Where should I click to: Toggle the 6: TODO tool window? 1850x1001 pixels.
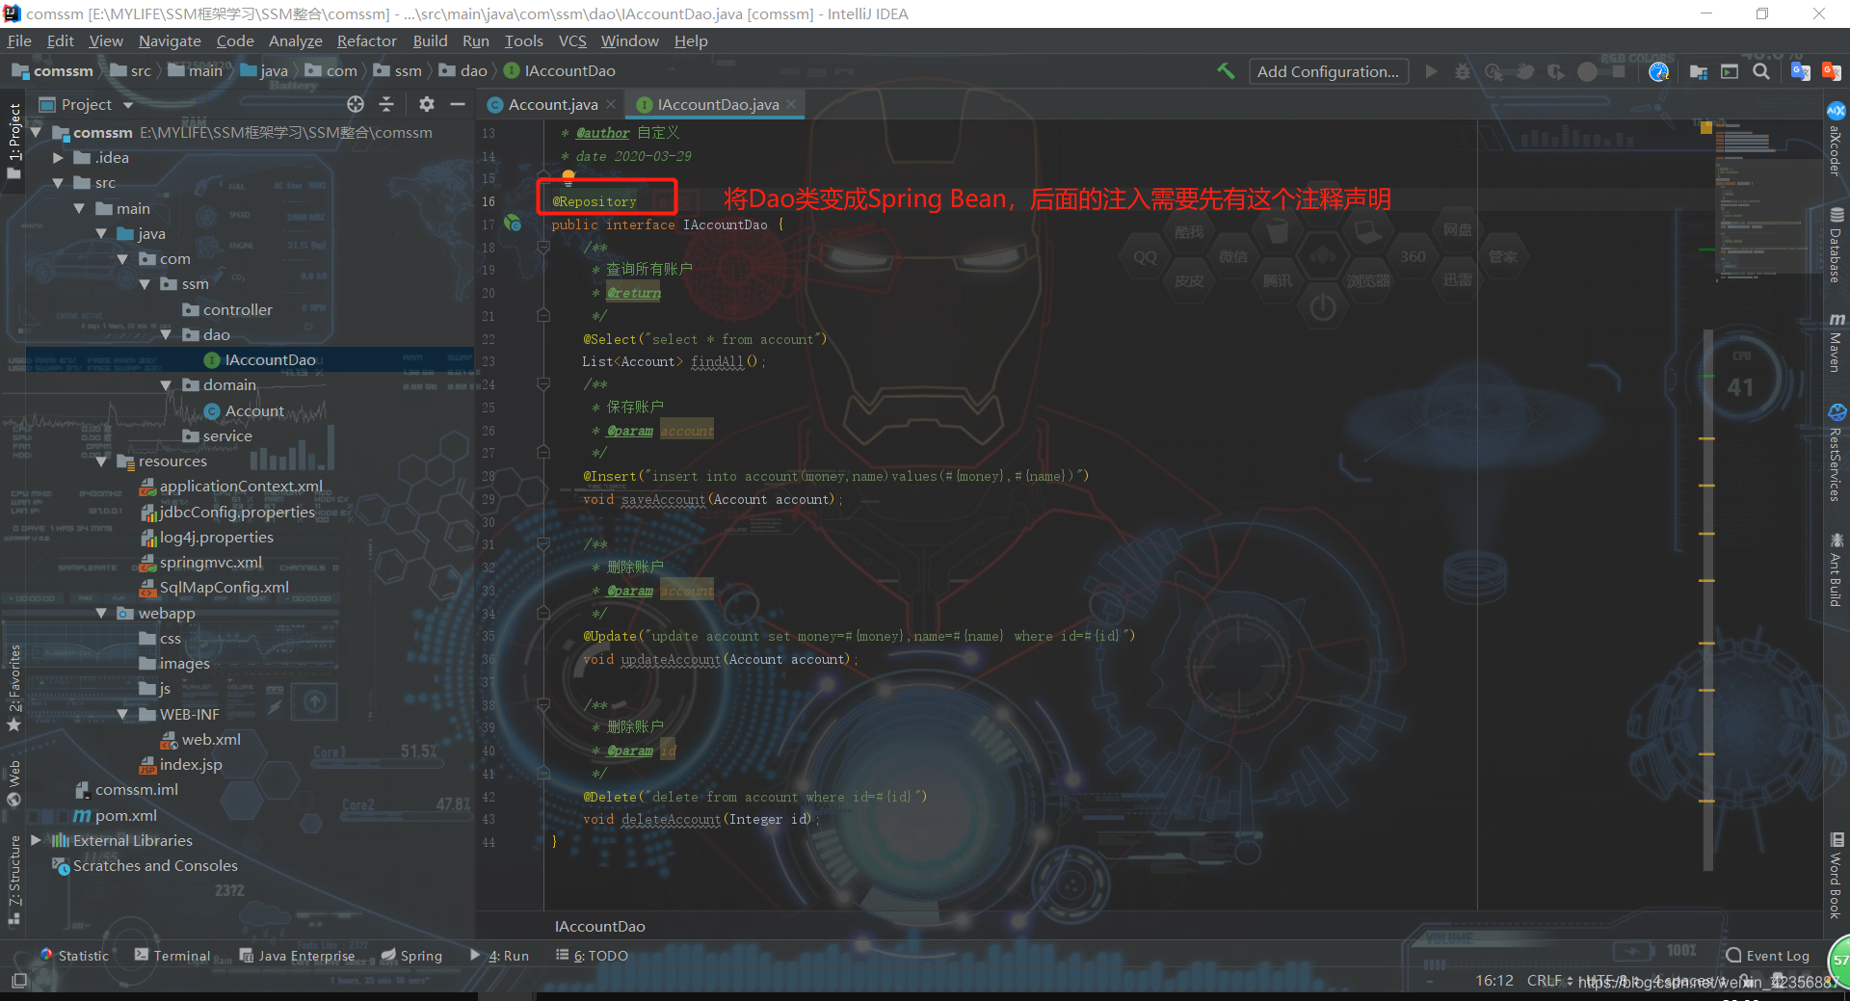coord(592,956)
